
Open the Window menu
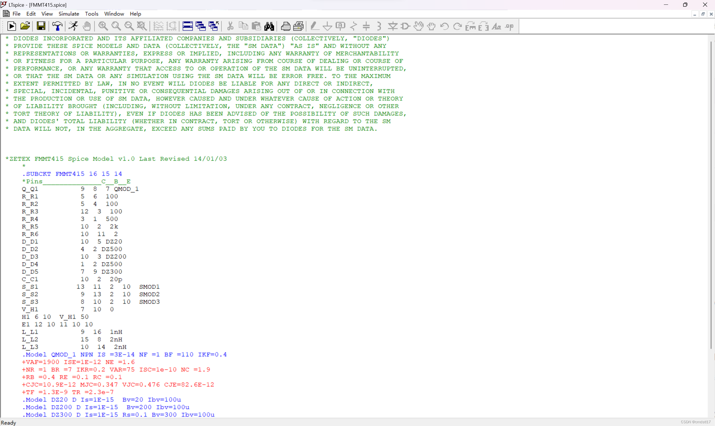[114, 14]
